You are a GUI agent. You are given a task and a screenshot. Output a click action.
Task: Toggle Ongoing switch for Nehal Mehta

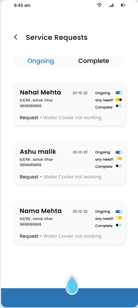click(x=119, y=93)
